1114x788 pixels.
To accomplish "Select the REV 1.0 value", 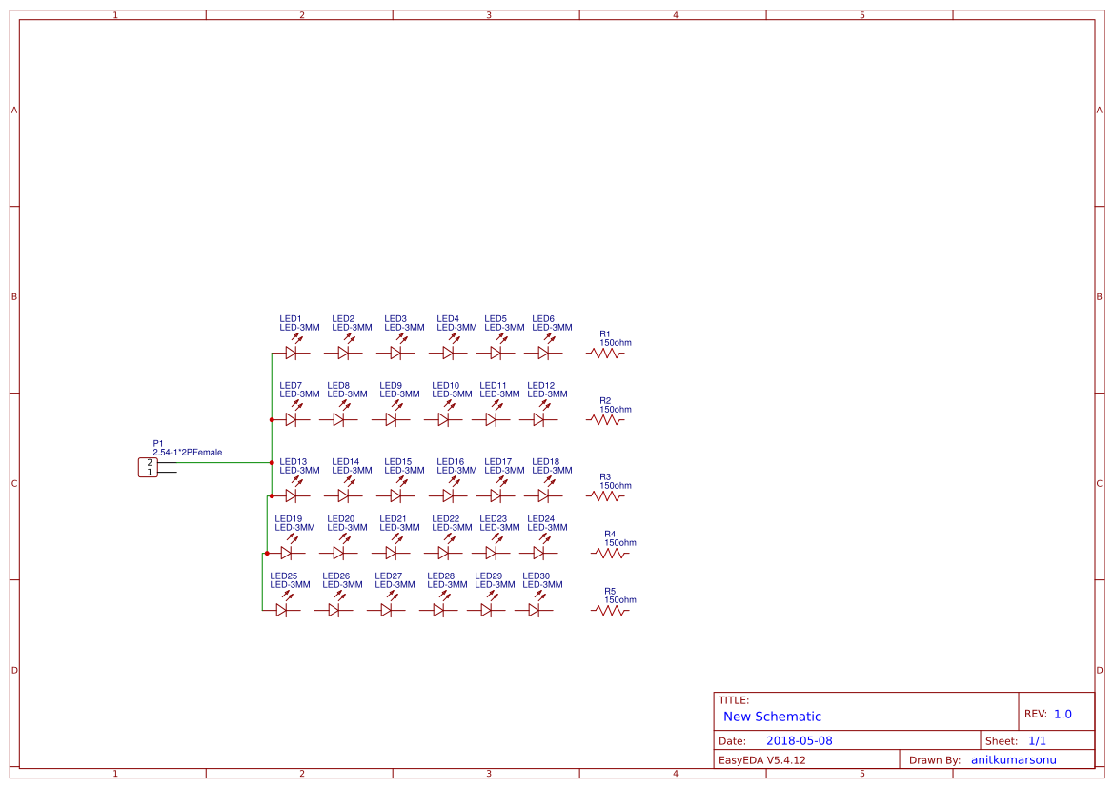I will coord(1063,714).
